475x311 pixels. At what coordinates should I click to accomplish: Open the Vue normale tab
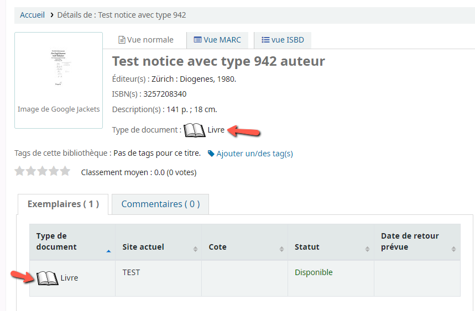click(x=146, y=40)
